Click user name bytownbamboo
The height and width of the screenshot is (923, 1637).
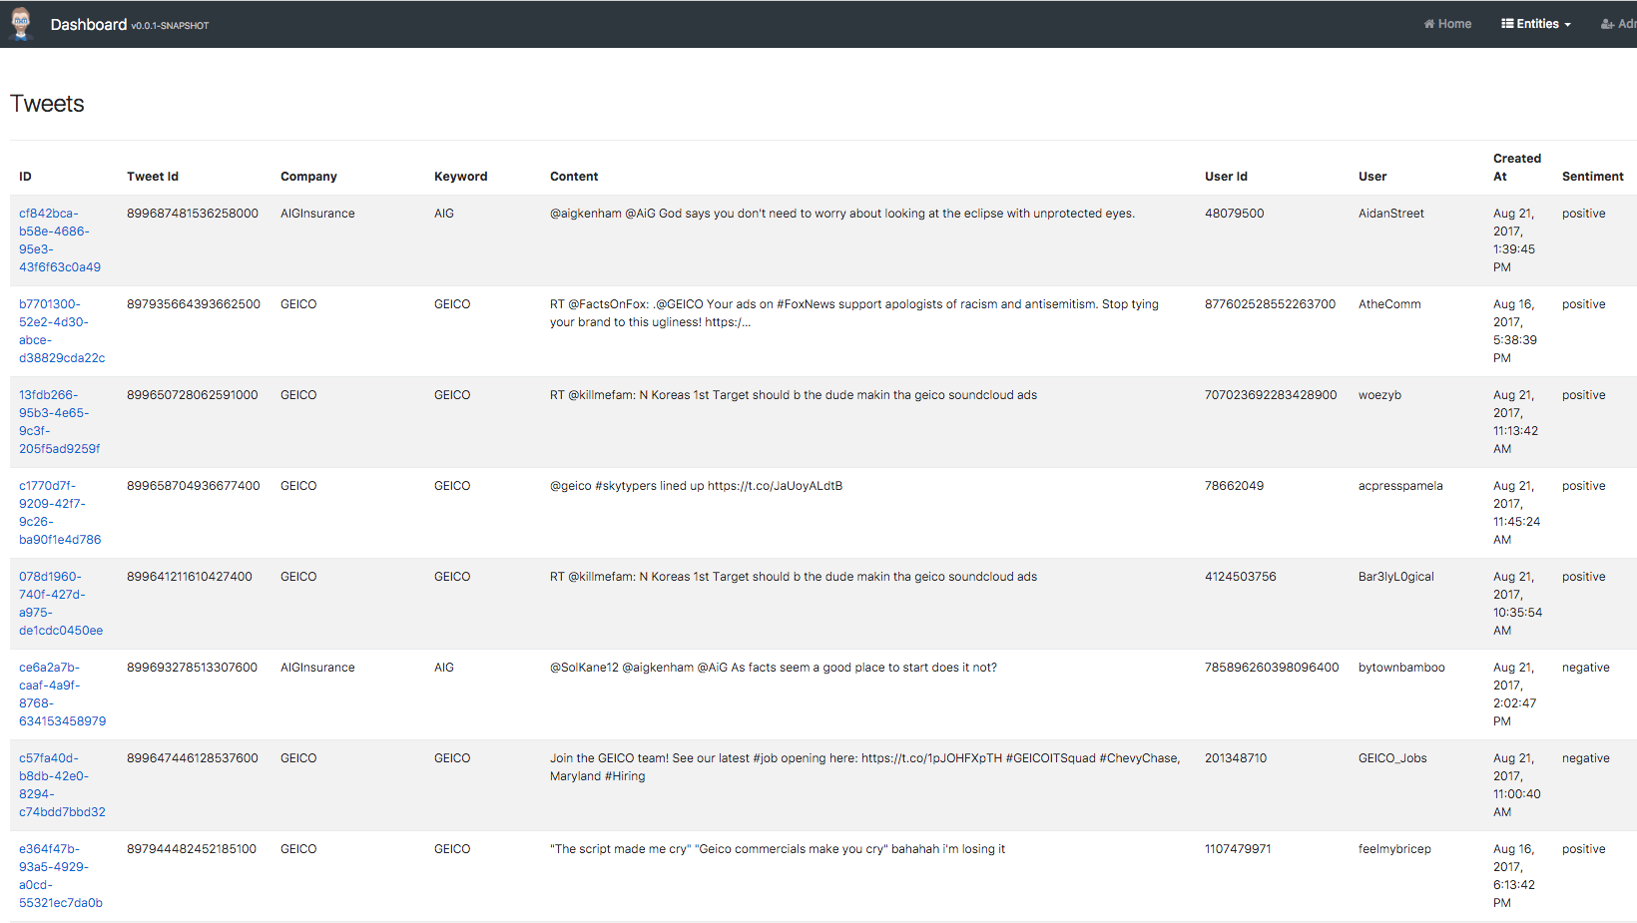1401,668
